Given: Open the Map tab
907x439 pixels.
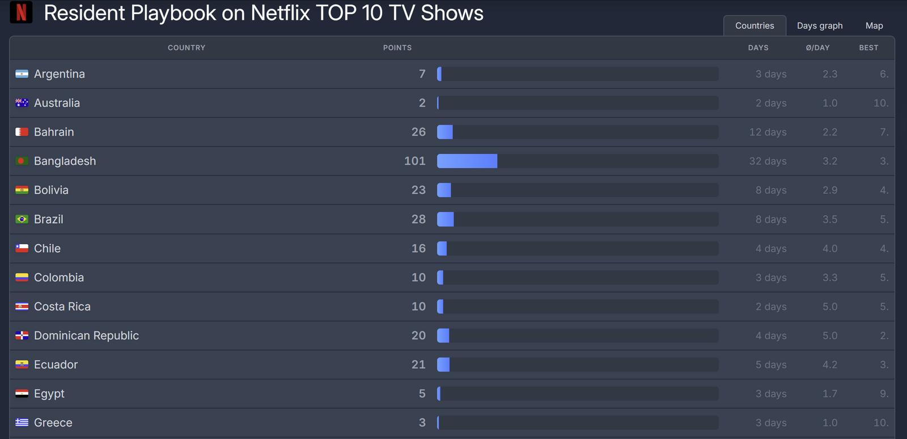Looking at the screenshot, I should tap(874, 25).
